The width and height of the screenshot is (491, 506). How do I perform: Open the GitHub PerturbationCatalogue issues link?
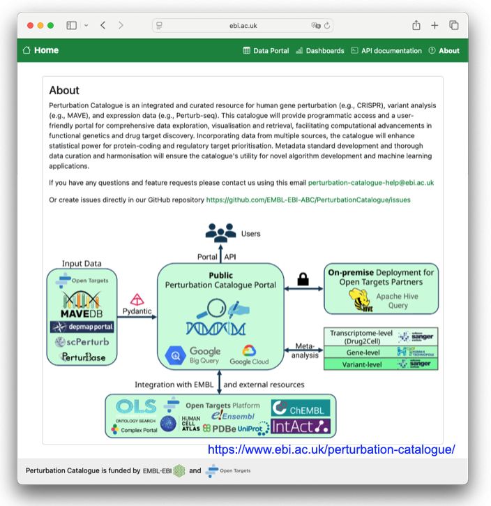[x=308, y=200]
